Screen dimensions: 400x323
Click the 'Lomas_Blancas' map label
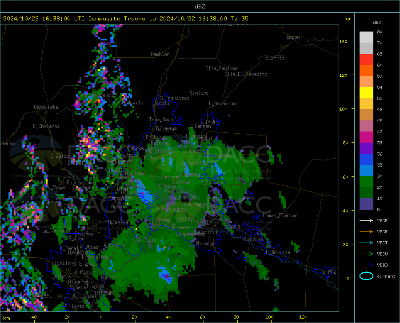pyautogui.click(x=280, y=215)
